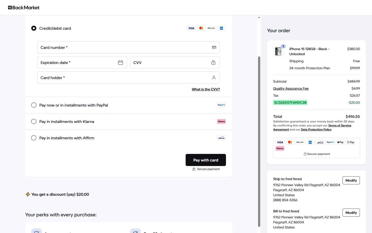Click the iPhone 15 product thumbnail
372x233 pixels.
[278, 51]
